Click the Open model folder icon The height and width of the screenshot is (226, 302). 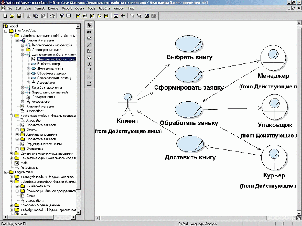(x=12, y=16)
